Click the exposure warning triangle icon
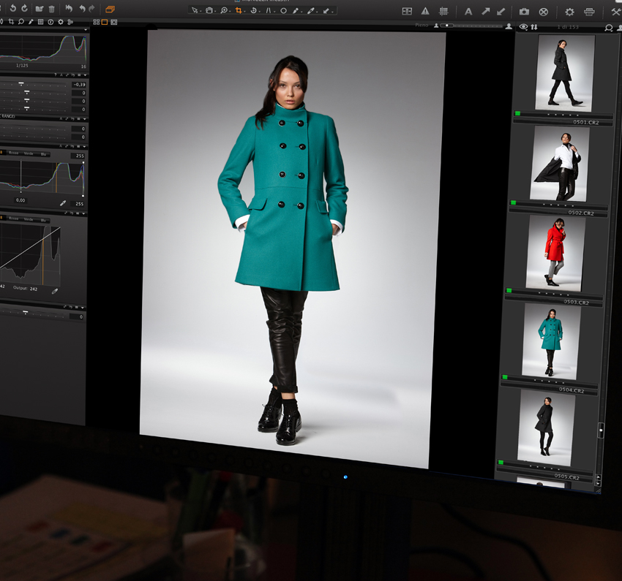The image size is (622, 581). [x=425, y=11]
